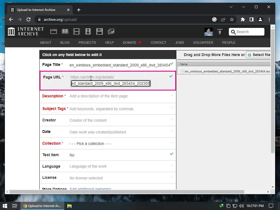Open the network icon in system tray

(x=235, y=206)
